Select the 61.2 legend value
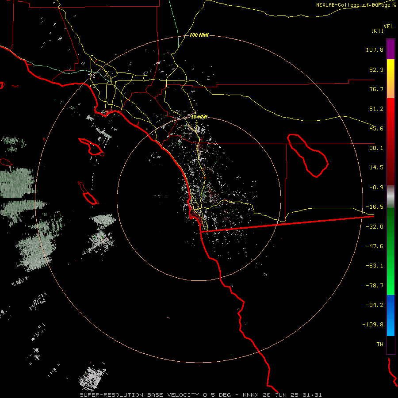 [376, 109]
